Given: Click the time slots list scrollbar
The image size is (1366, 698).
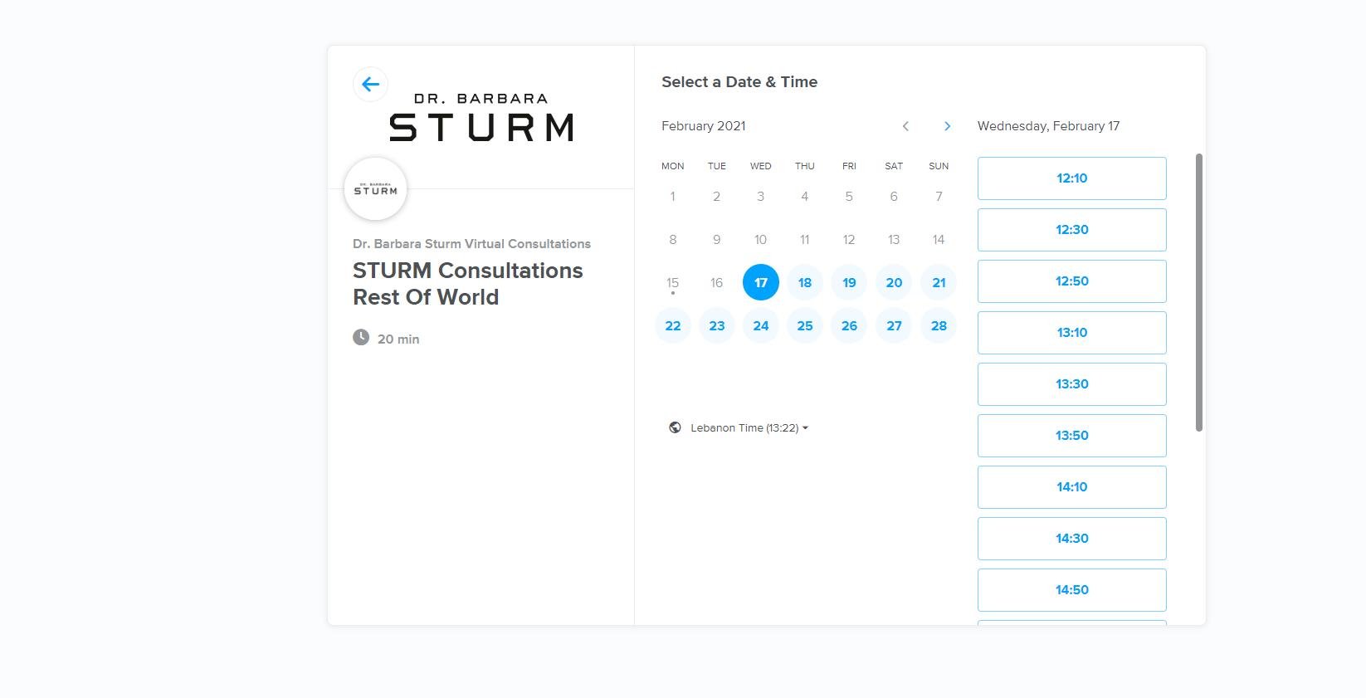Looking at the screenshot, I should [x=1198, y=292].
